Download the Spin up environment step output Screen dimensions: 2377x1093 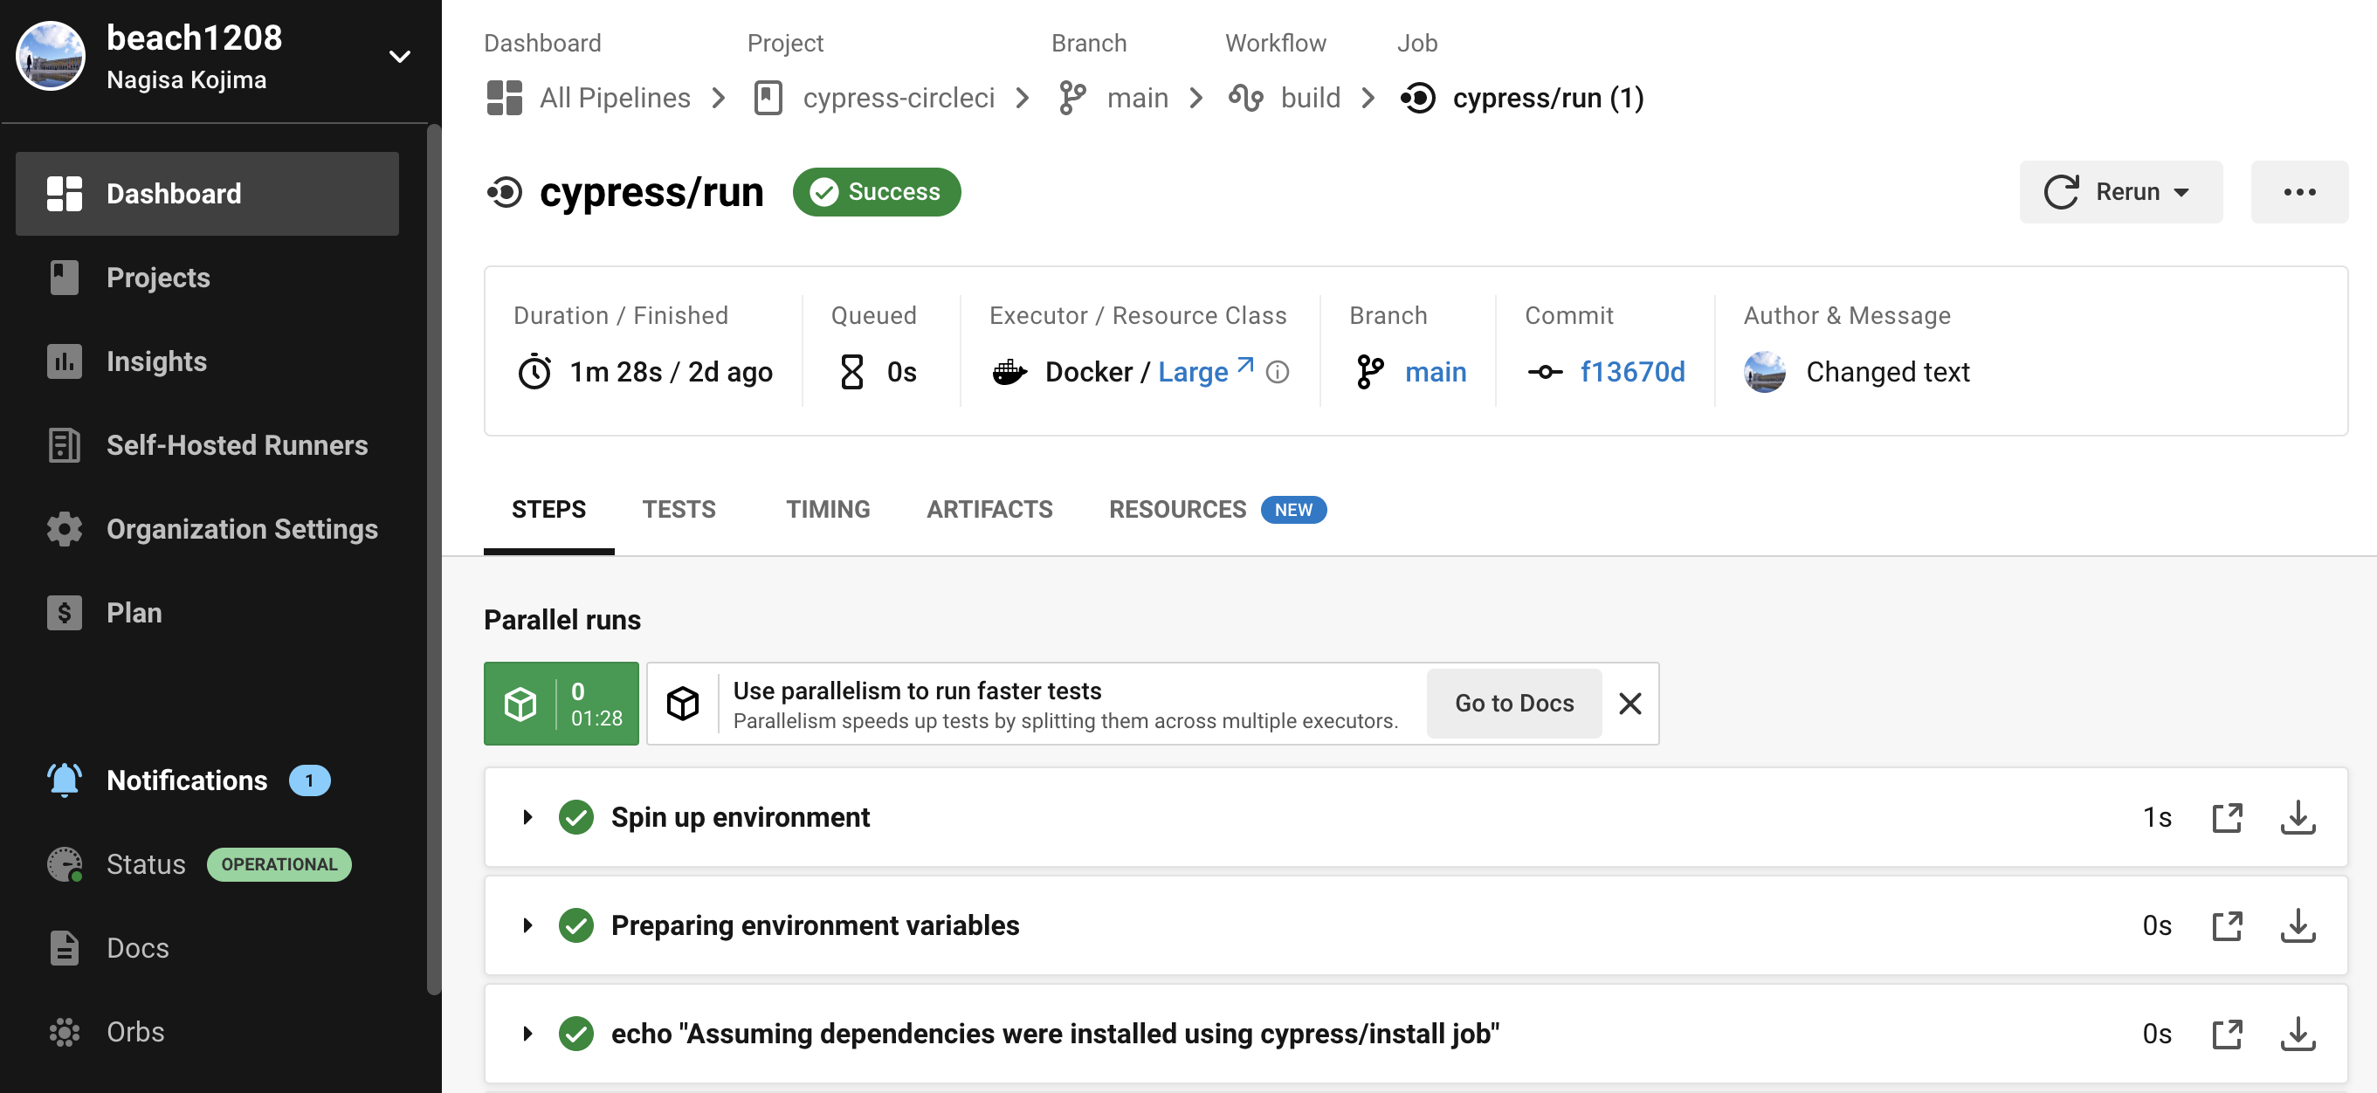[x=2297, y=817]
